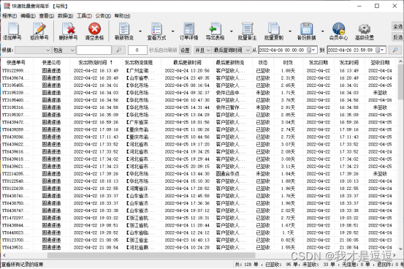This screenshot has width=404, height=269.
Task: Click the 2022-04-22 21:08:54 send time cell
Action: point(96,247)
